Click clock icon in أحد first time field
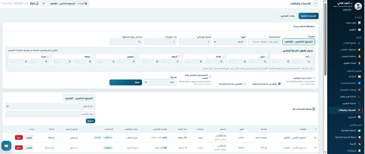The height and width of the screenshot is (154, 365). [x=309, y=62]
